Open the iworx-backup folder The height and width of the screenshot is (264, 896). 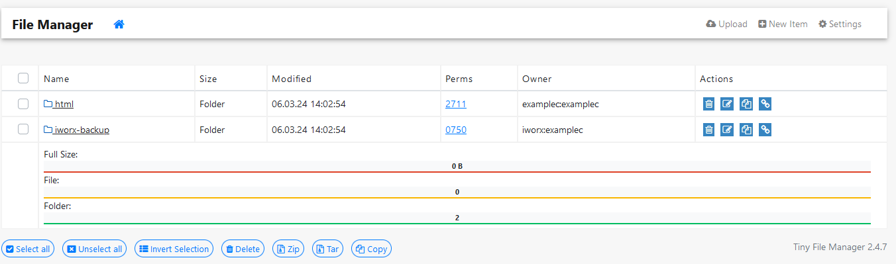pyautogui.click(x=76, y=130)
